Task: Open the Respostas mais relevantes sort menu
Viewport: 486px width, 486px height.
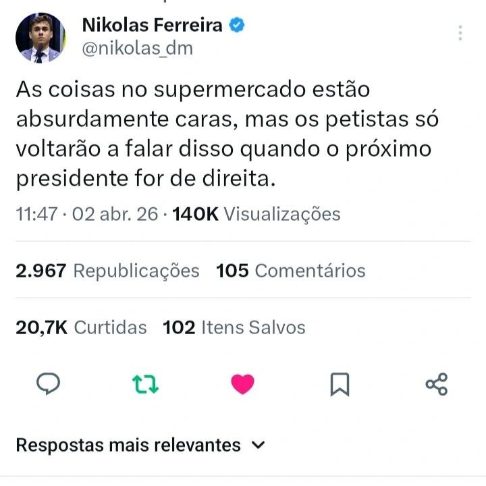Action: pos(128,446)
